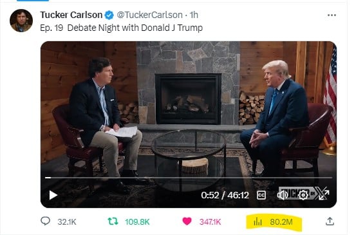Screen dimensions: 356x235
Task: Seek along the video progress bar
Action: click(x=189, y=178)
